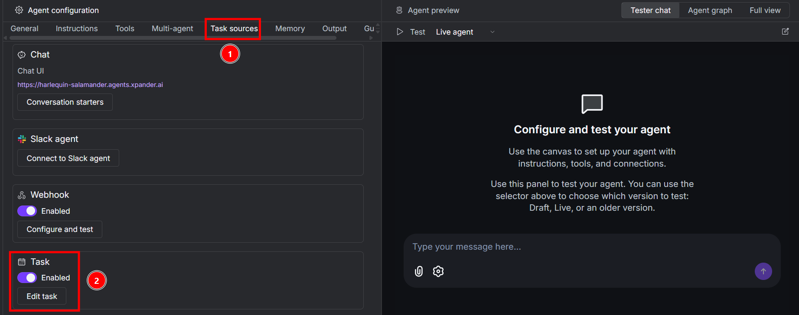The image size is (799, 315).
Task: Click the Edit task button
Action: coord(42,296)
